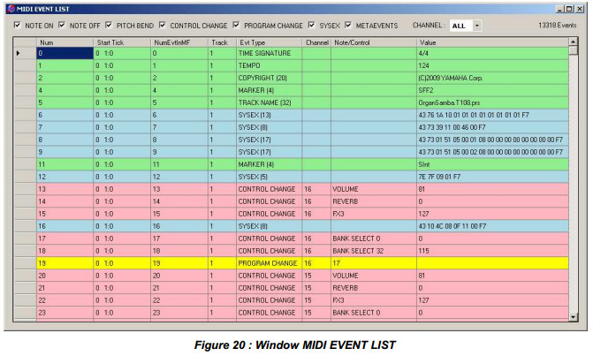Disable METAEVENTS checkbox
The image size is (593, 356).
349,26
